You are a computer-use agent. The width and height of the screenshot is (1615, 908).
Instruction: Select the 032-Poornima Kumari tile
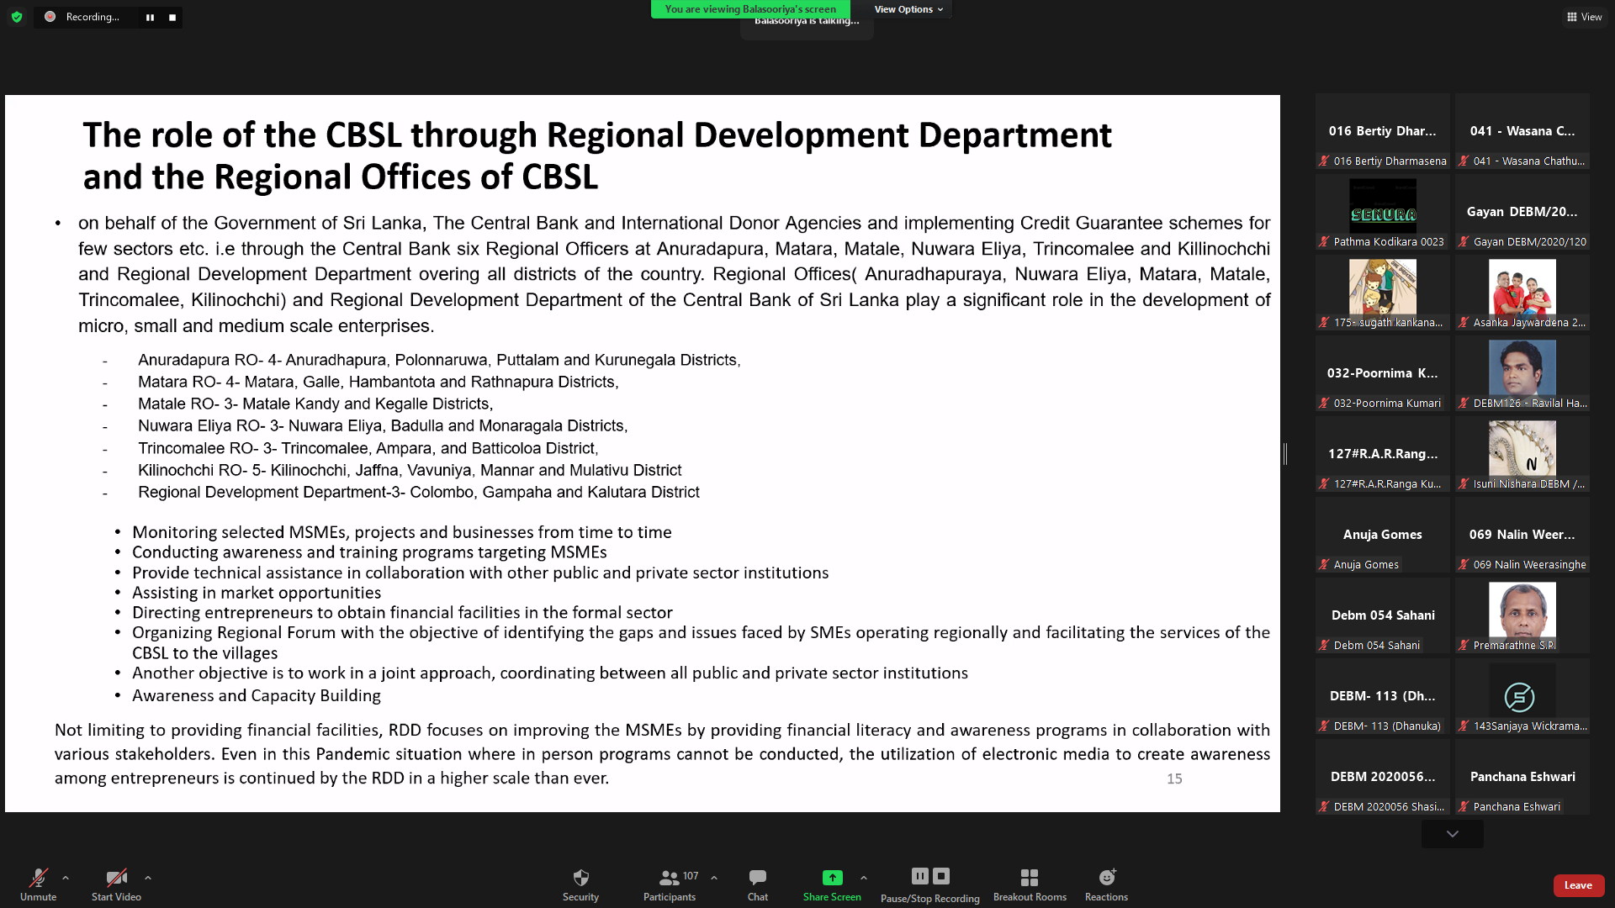click(1383, 373)
